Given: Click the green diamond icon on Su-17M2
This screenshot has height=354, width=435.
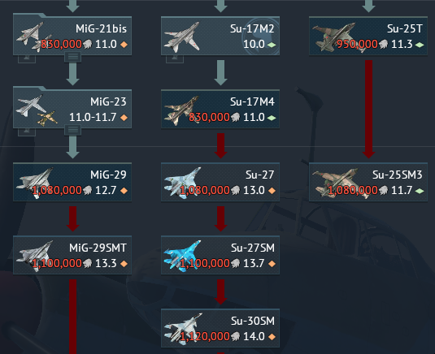Looking at the screenshot, I should 272,45.
